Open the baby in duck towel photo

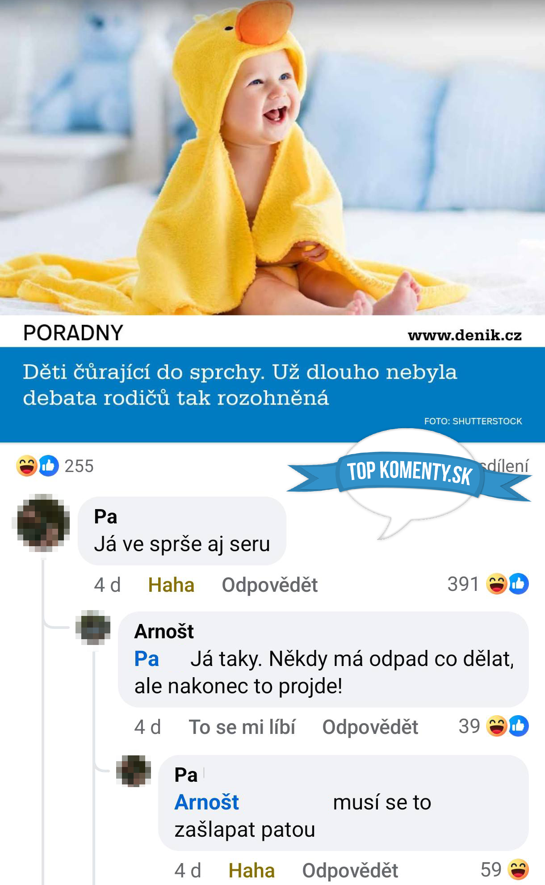(272, 157)
